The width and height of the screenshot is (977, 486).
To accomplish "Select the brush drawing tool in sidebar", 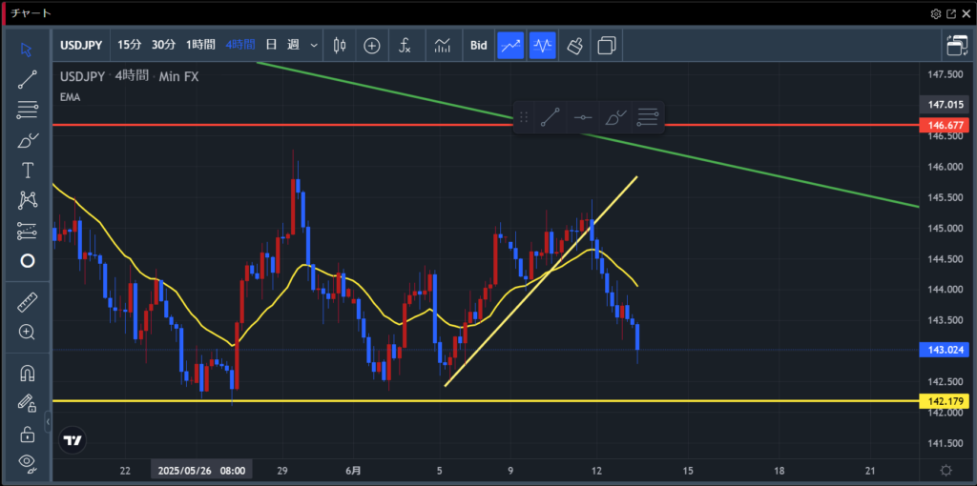I will click(x=27, y=141).
